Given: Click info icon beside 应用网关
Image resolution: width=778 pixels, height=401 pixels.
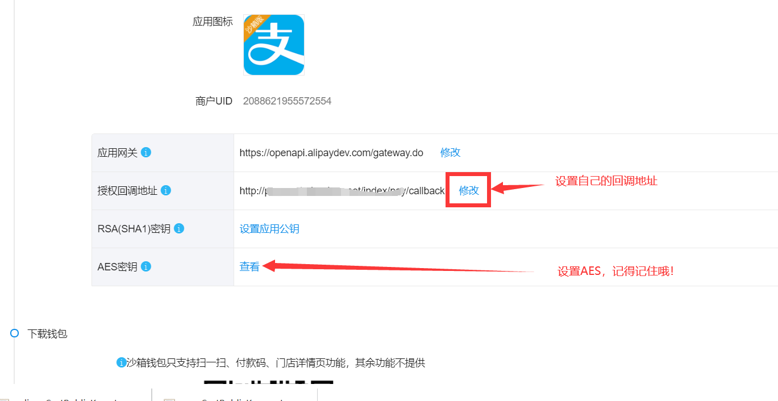Looking at the screenshot, I should (x=146, y=152).
